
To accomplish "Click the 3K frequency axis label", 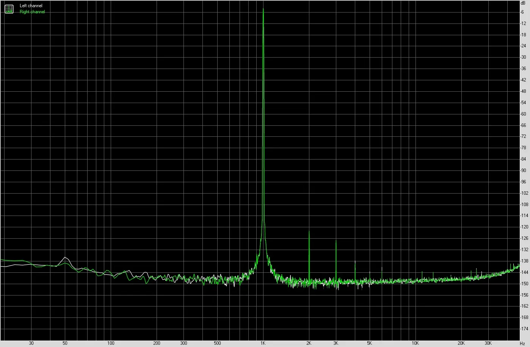I will (x=336, y=343).
